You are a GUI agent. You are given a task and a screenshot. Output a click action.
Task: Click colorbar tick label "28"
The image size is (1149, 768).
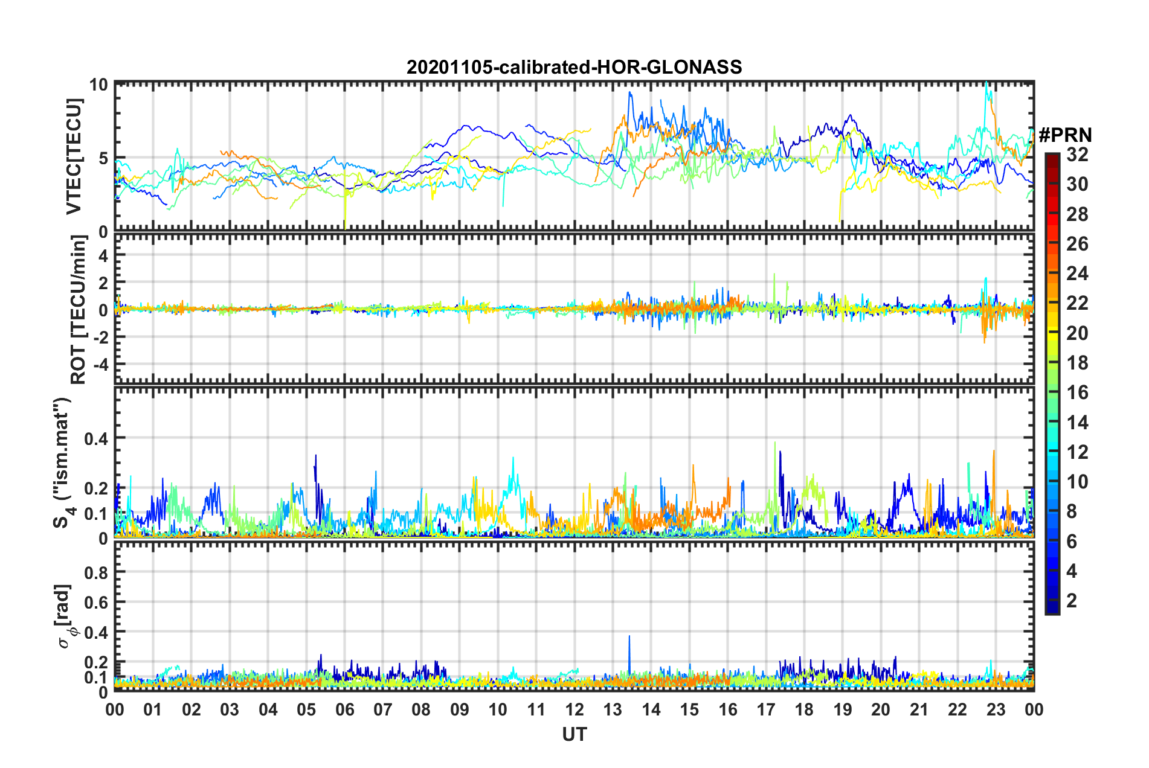coord(1077,214)
